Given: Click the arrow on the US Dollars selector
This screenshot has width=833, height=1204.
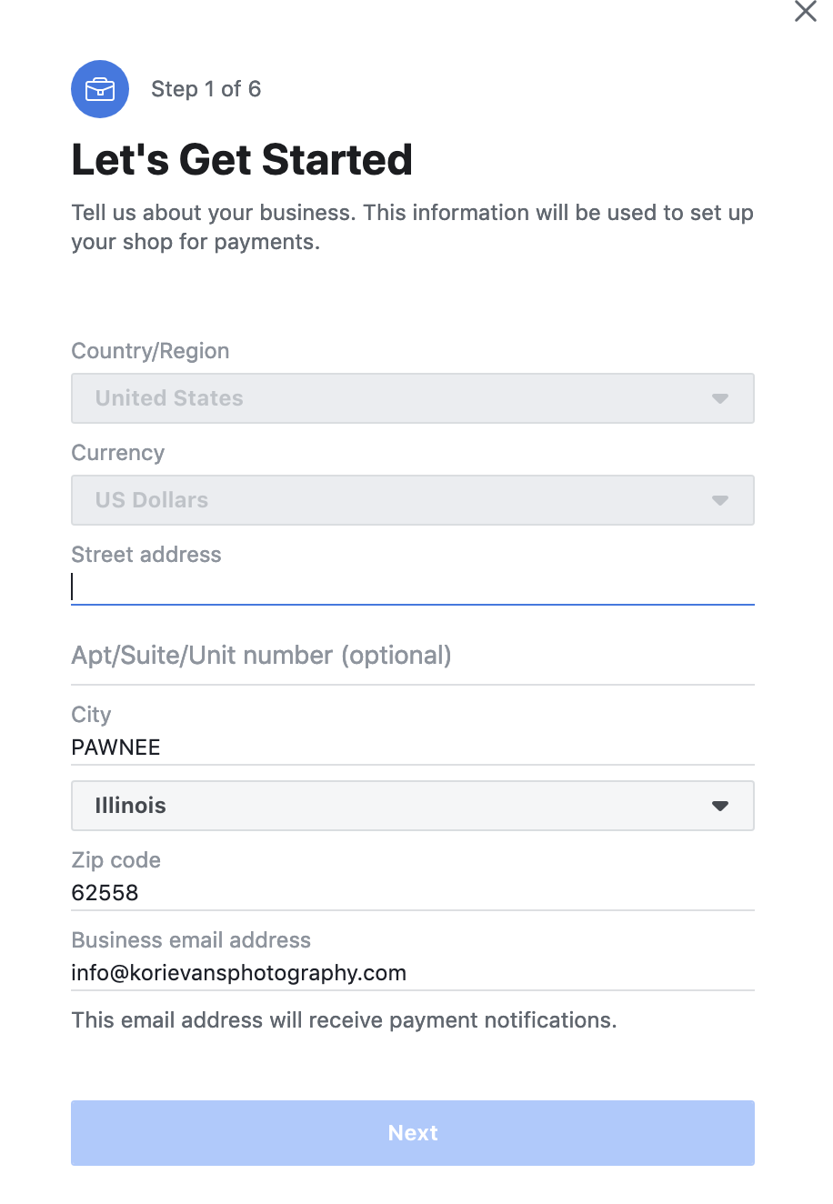Looking at the screenshot, I should 720,500.
